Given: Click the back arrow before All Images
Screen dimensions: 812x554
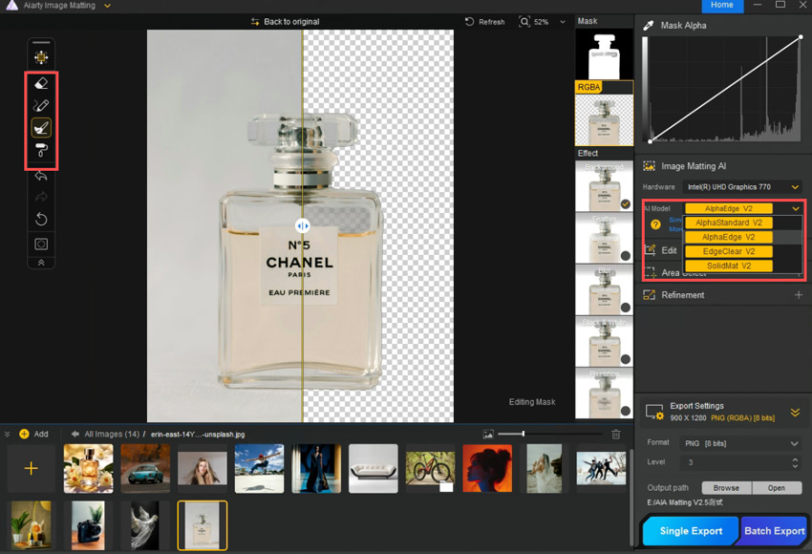Looking at the screenshot, I should pyautogui.click(x=75, y=434).
